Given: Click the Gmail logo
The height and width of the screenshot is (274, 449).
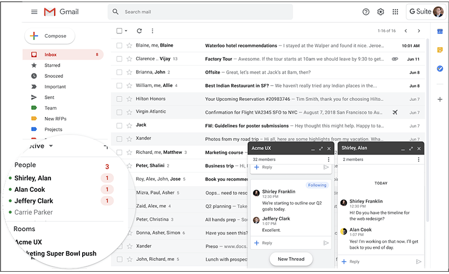Looking at the screenshot, I should (61, 12).
